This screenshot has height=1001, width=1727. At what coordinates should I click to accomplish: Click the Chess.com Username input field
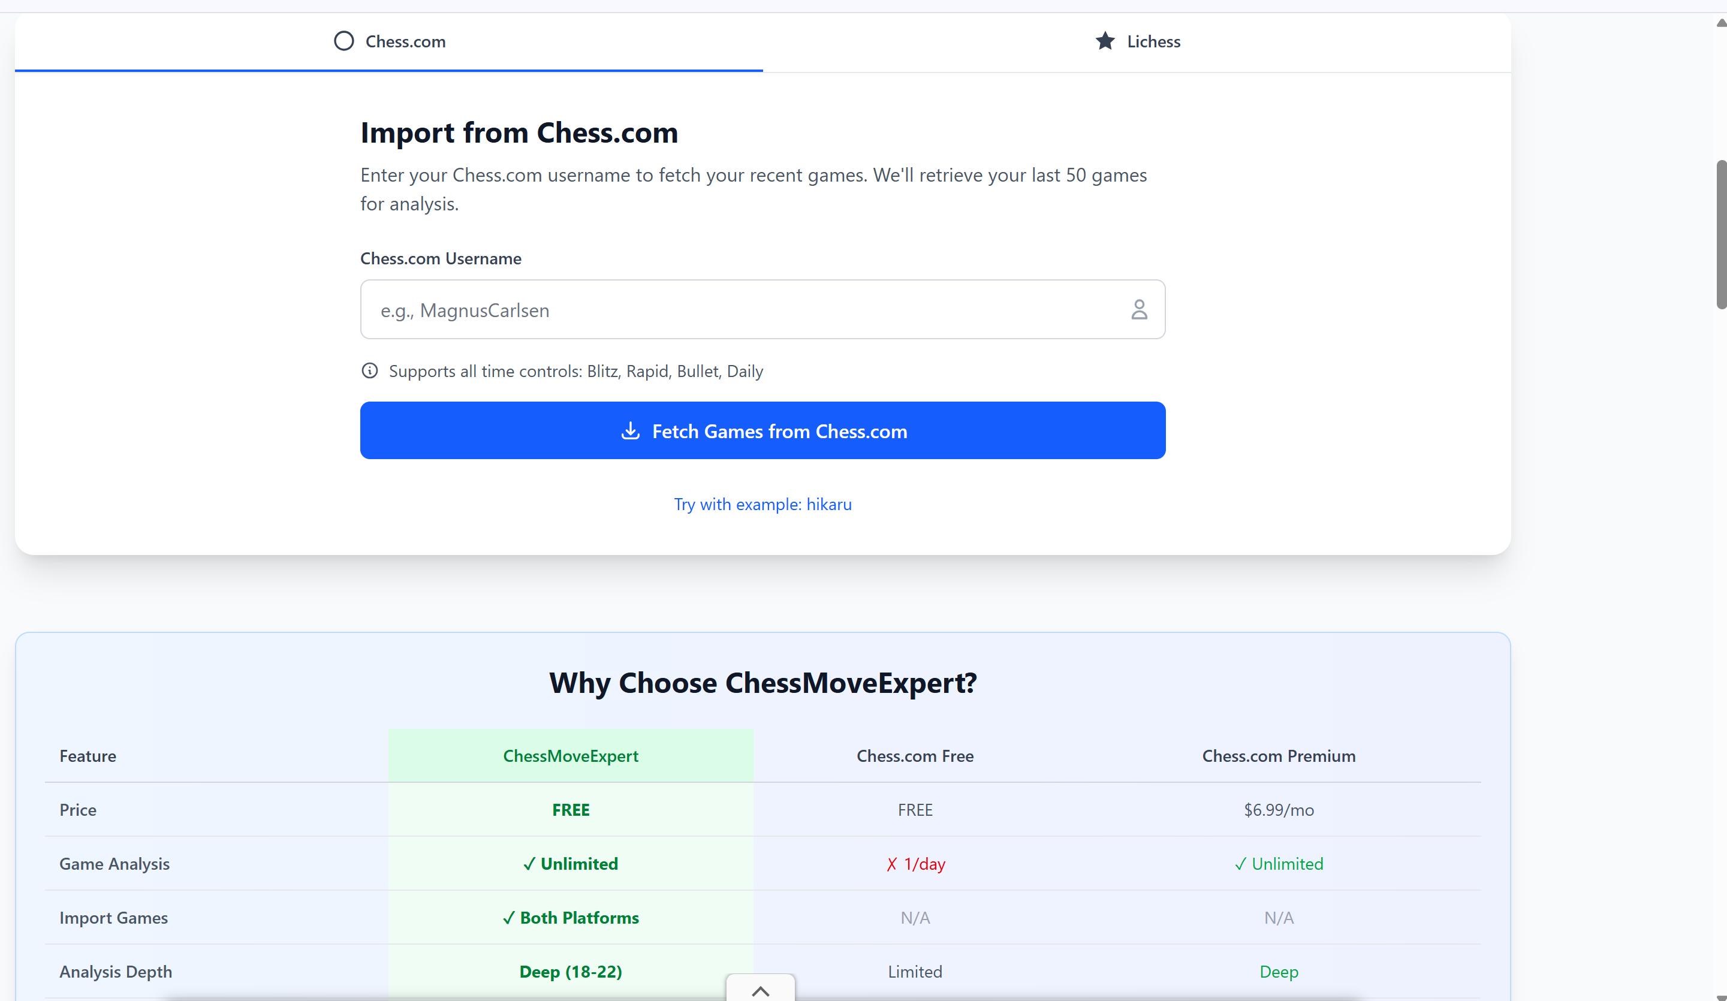tap(754, 310)
